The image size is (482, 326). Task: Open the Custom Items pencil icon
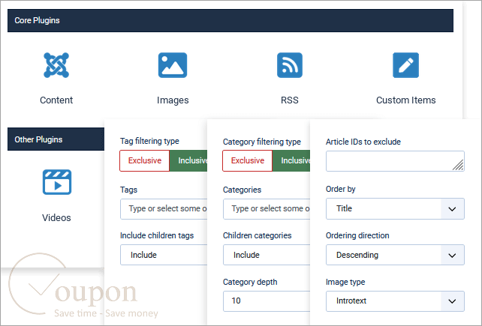(x=405, y=65)
